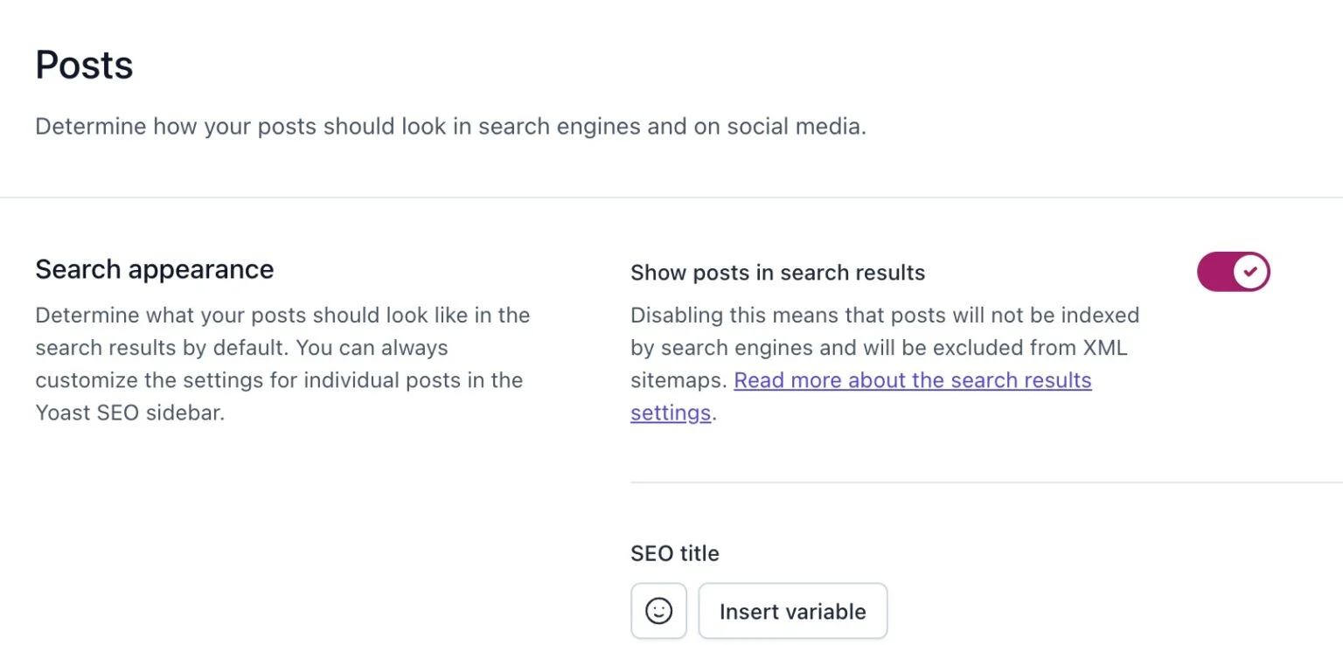Click the "SEO title" field label
The image size is (1343, 645).
(x=674, y=553)
